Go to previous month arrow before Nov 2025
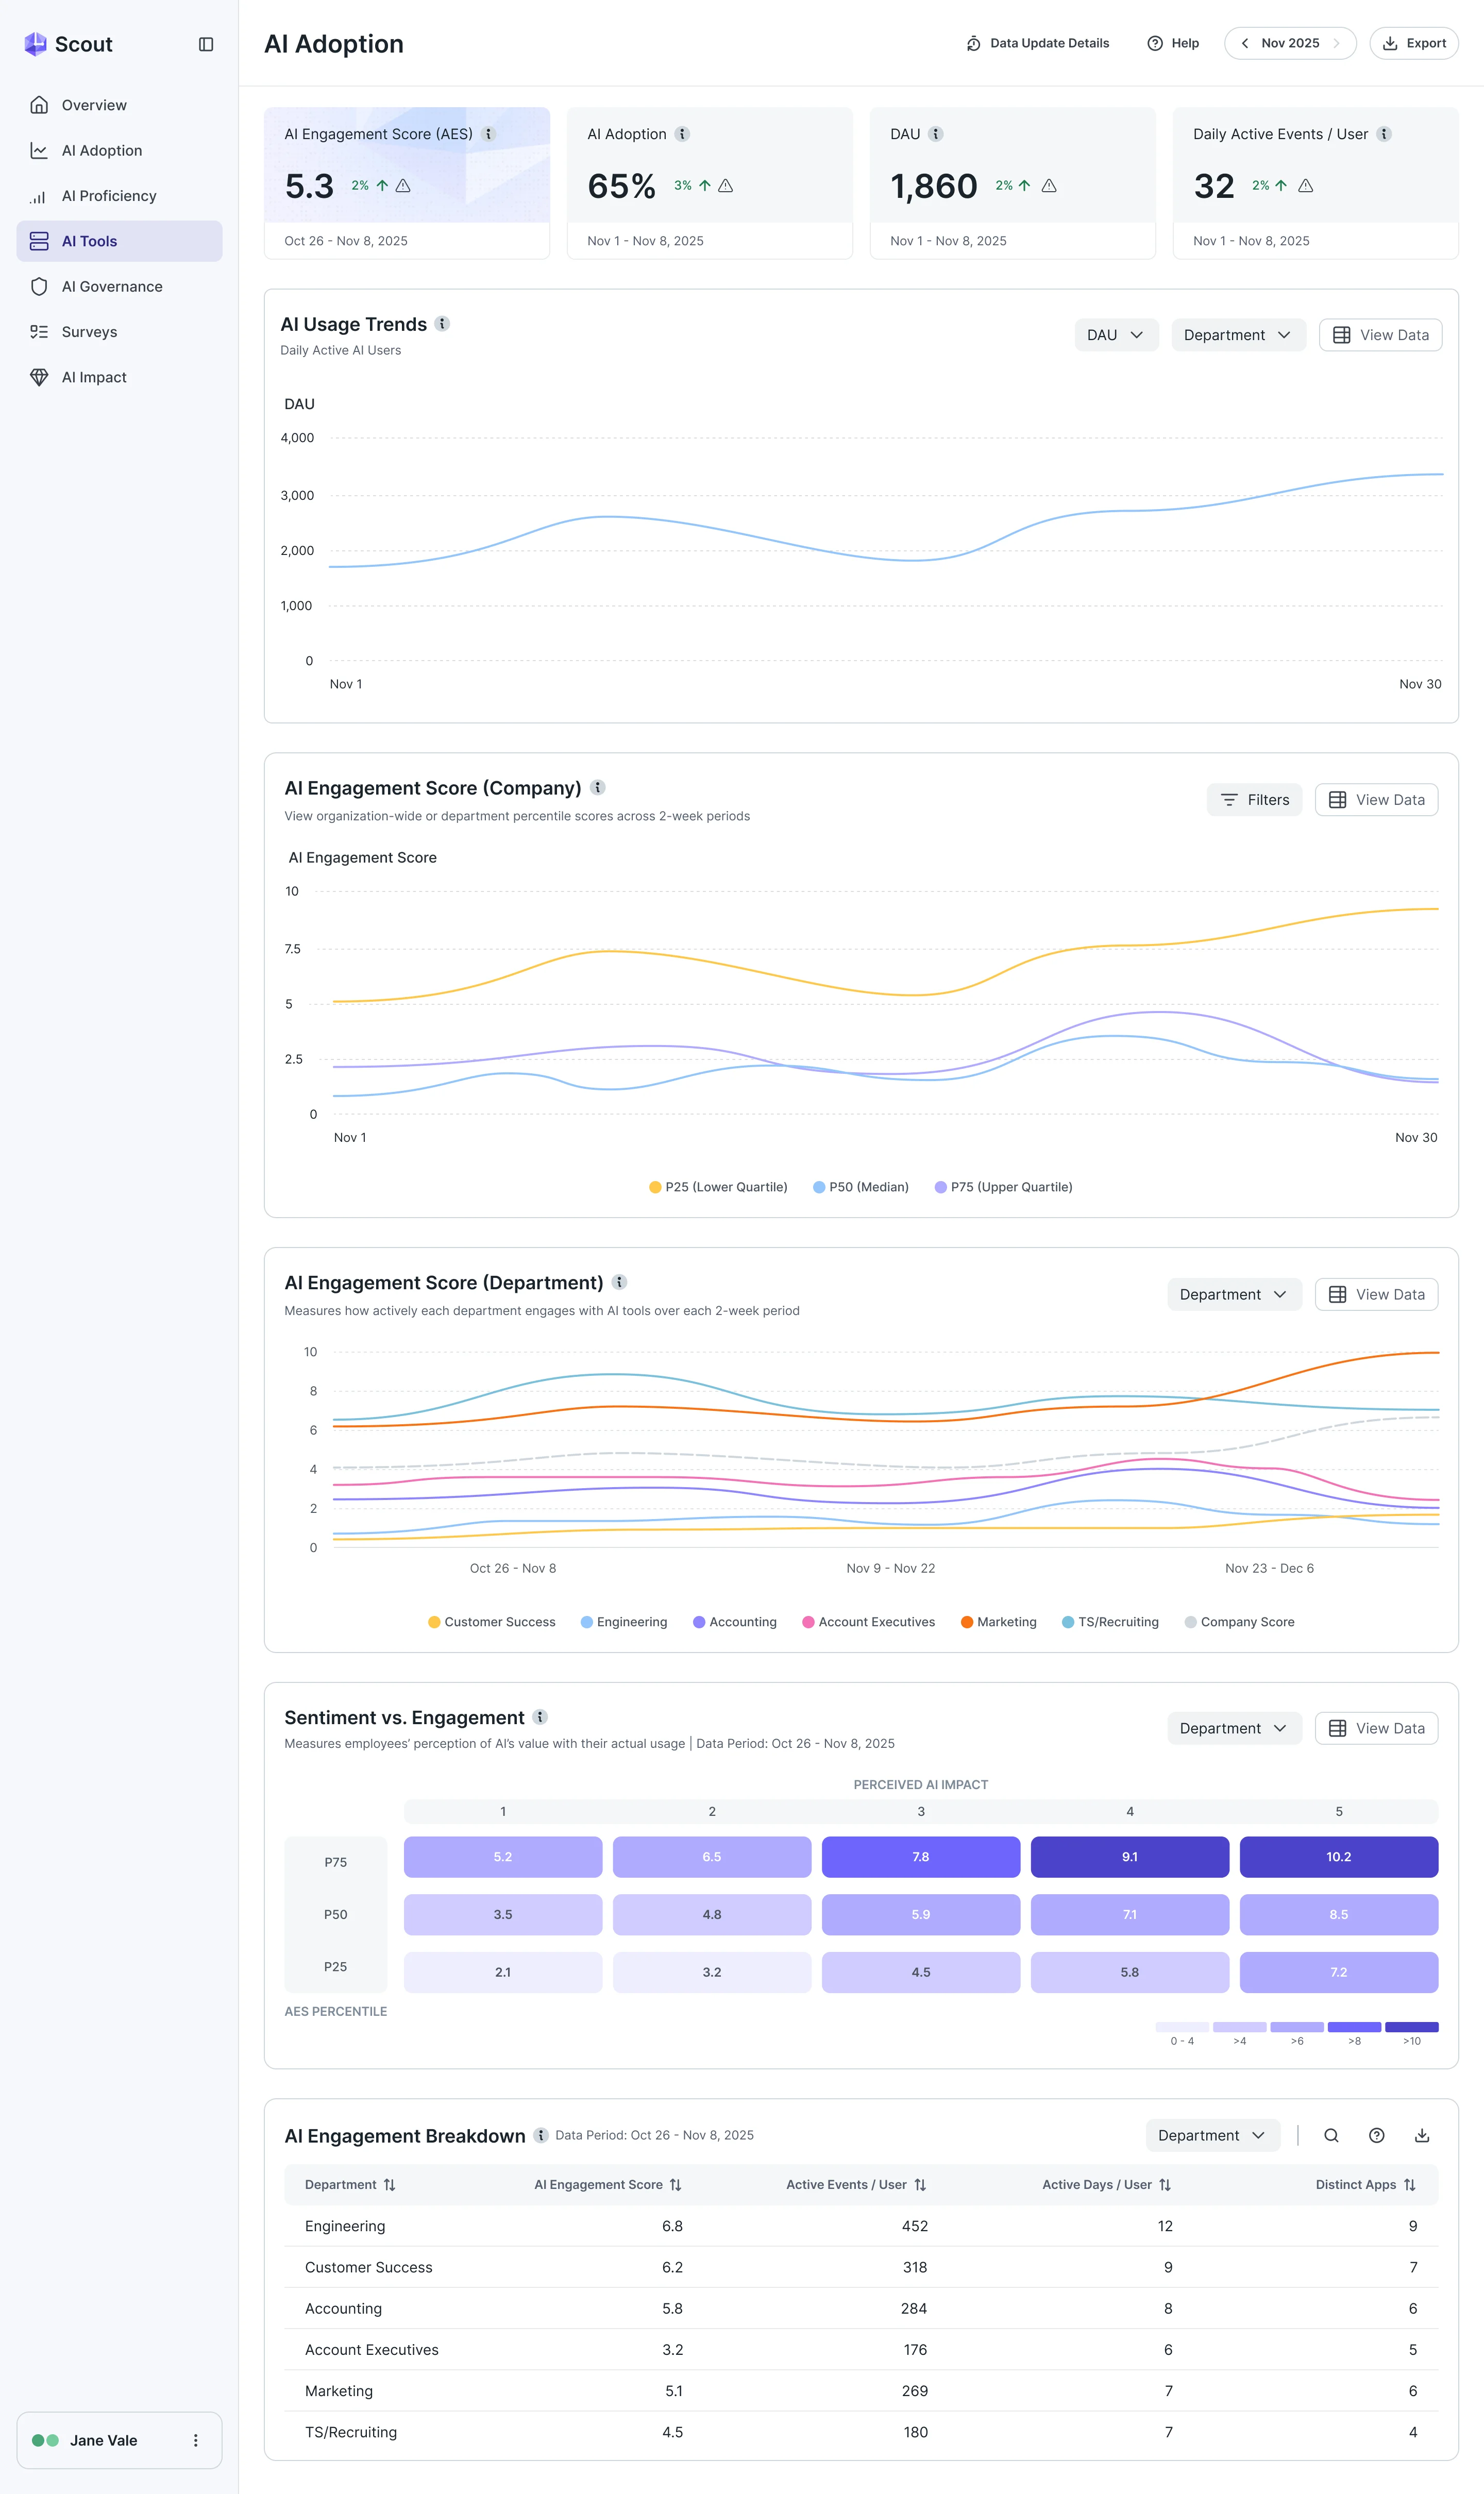Viewport: 1484px width, 2494px height. click(x=1245, y=43)
